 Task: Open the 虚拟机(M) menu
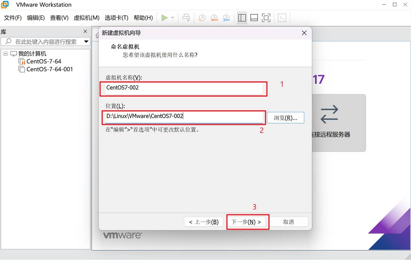tap(87, 18)
